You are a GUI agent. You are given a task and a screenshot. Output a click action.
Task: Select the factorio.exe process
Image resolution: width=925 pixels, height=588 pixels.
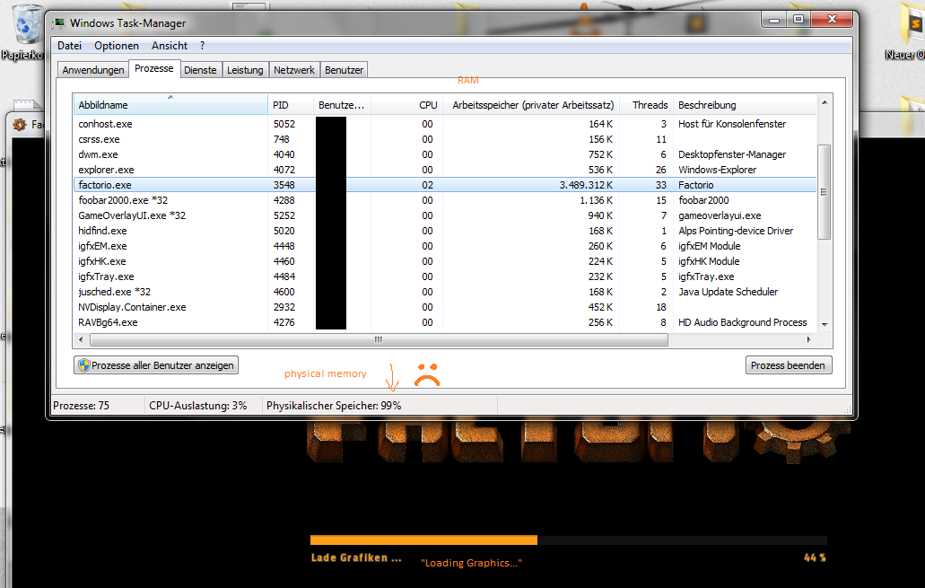tap(445, 185)
